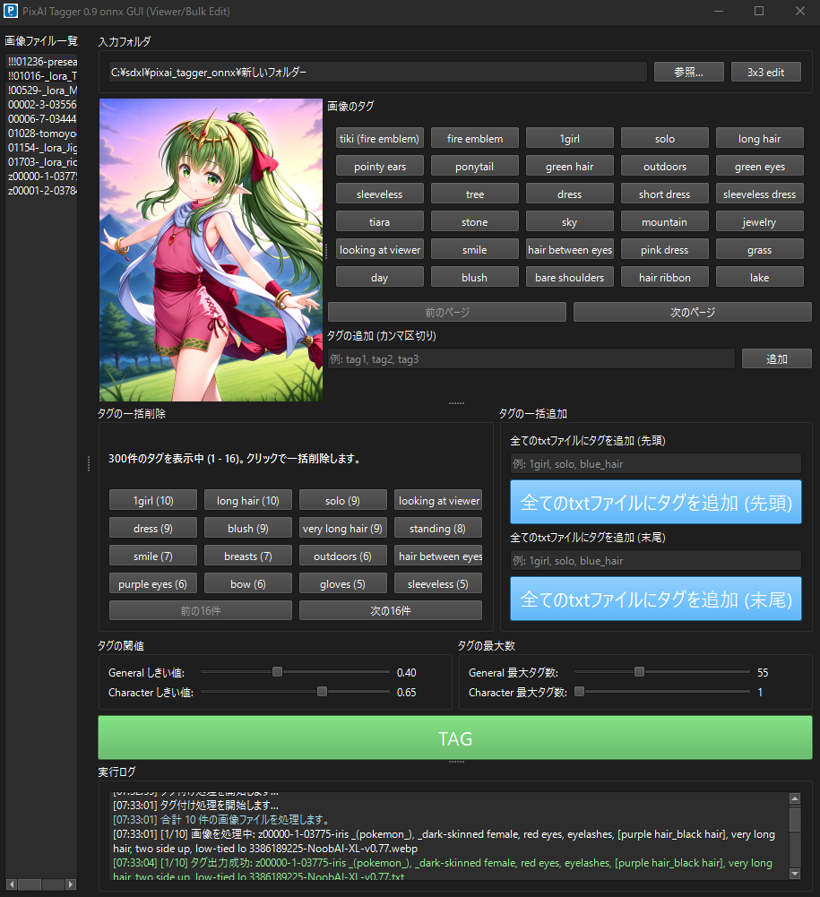Click the pink dress tag
This screenshot has width=820, height=897.
[x=665, y=249]
